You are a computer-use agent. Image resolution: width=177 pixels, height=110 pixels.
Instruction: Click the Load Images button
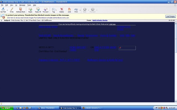click(171, 16)
